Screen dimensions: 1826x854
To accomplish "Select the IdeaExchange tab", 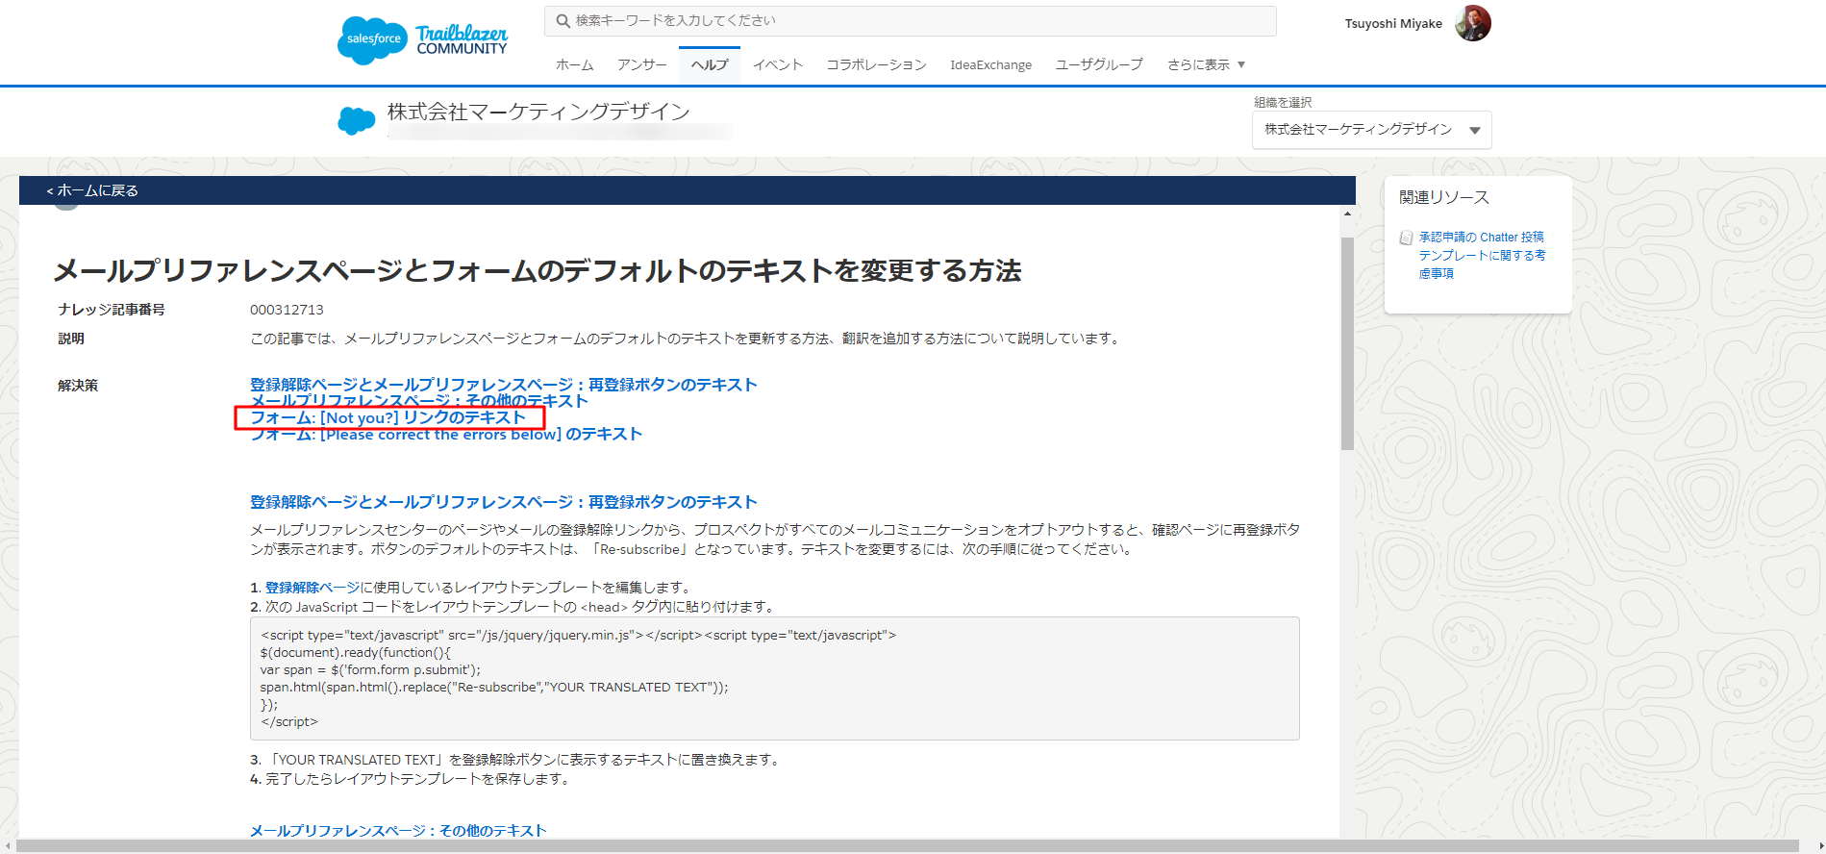I will 990,64.
